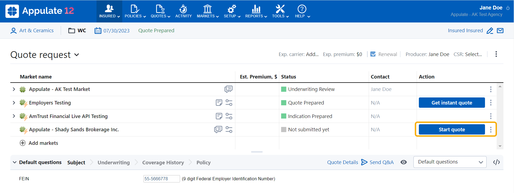Open the Quotes menu
Screen dimensions: 514x193
(x=160, y=11)
